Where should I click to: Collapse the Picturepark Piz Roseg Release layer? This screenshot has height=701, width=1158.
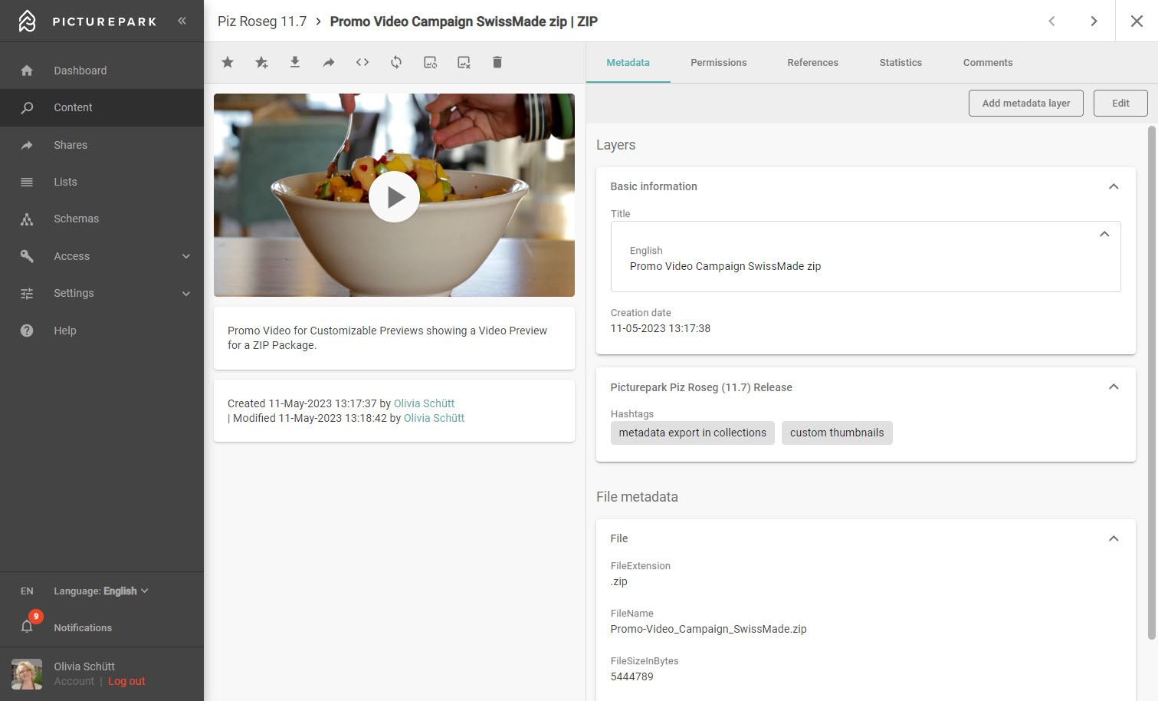click(1114, 387)
